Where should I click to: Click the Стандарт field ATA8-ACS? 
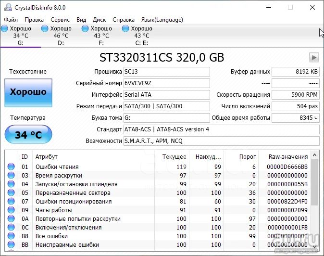pos(222,129)
